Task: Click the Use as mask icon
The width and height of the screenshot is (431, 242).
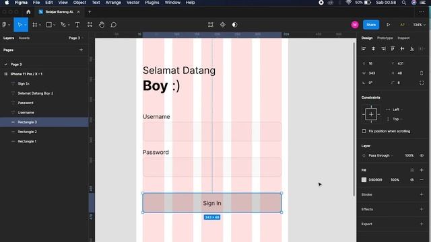Action: click(x=234, y=25)
